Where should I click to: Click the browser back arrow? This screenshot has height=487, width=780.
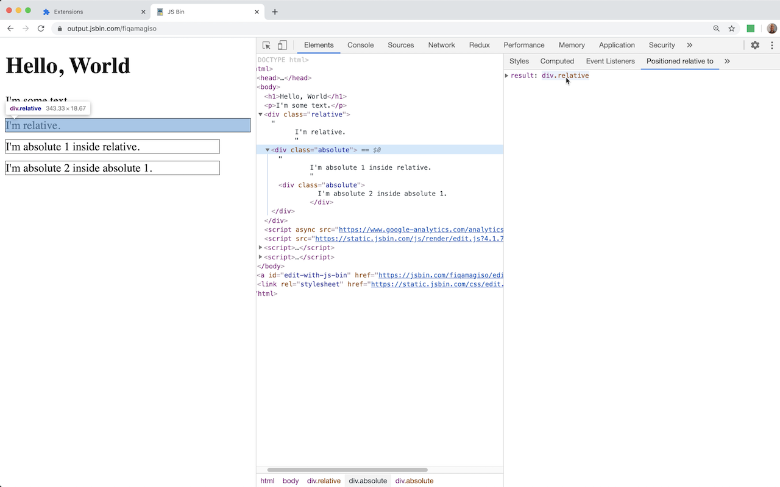[x=10, y=28]
